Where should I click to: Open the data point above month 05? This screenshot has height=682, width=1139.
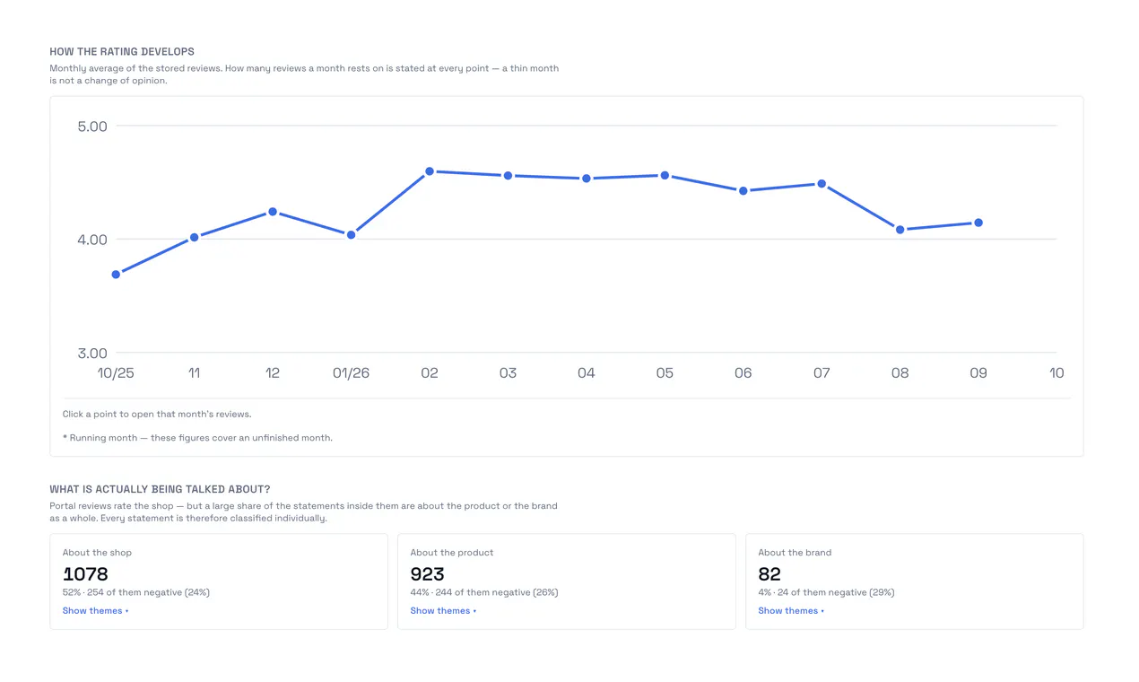point(665,176)
